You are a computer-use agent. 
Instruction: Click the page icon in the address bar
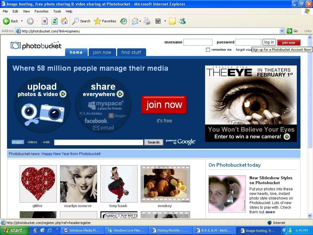click(x=18, y=31)
